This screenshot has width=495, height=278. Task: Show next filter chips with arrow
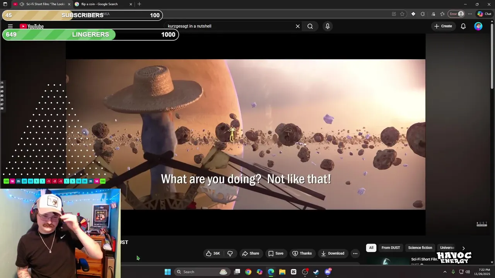(463, 248)
